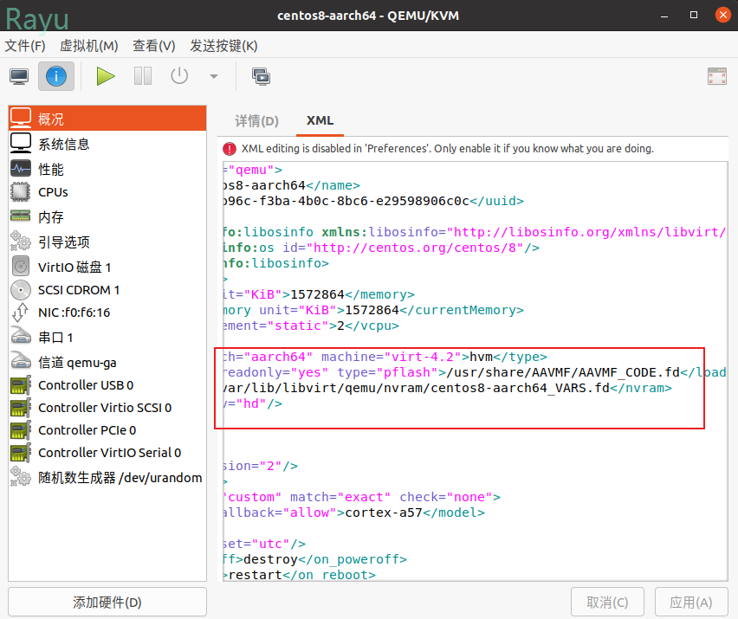Select the 串口 1 serial port icon

[x=21, y=336]
